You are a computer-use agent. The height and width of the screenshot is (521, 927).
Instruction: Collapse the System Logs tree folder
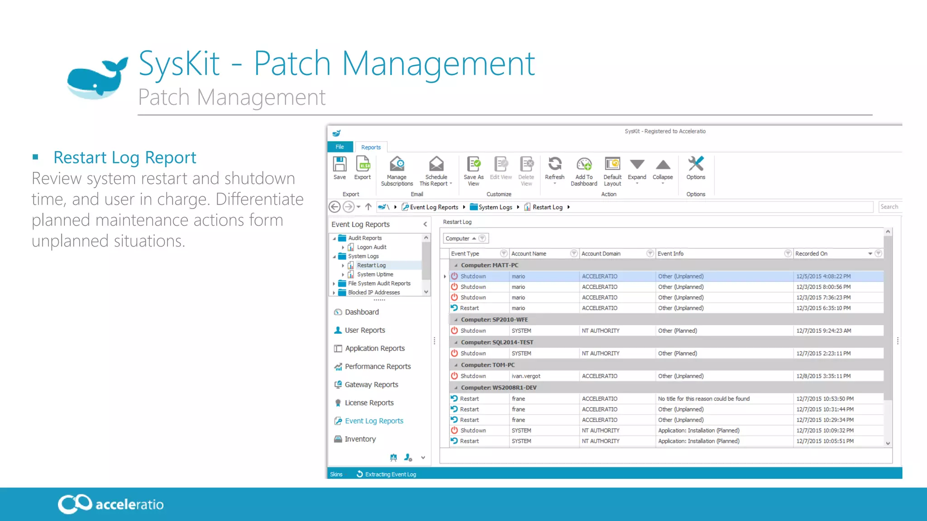click(x=334, y=256)
